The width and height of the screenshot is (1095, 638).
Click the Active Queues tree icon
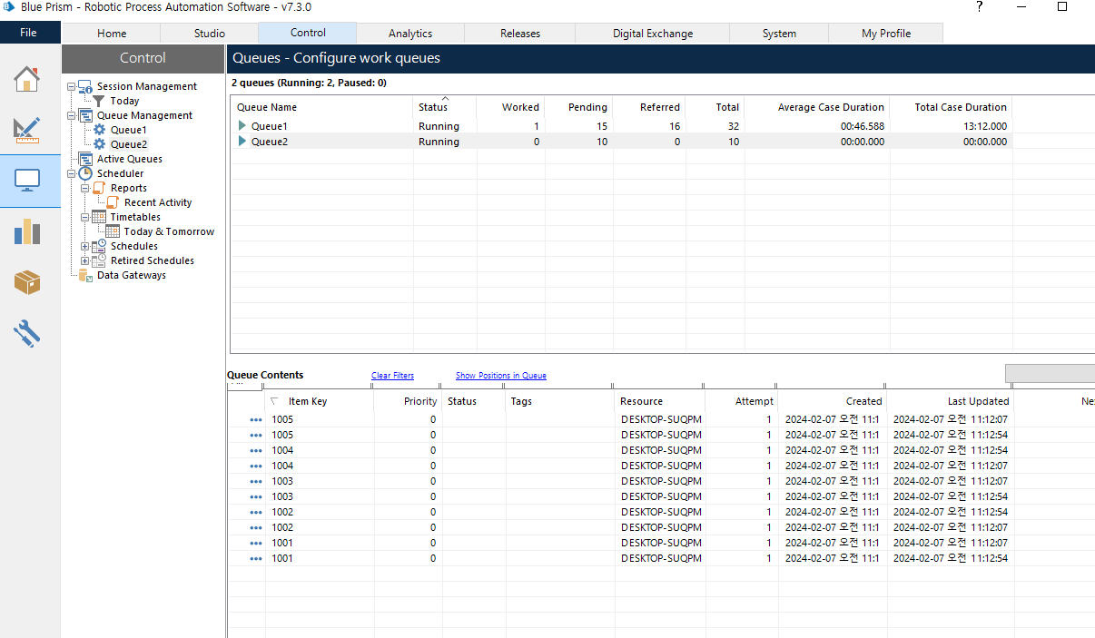(85, 159)
